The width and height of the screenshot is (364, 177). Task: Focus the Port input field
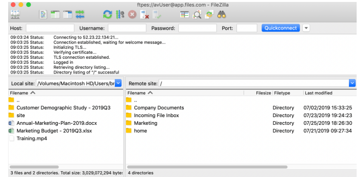pyautogui.click(x=247, y=28)
